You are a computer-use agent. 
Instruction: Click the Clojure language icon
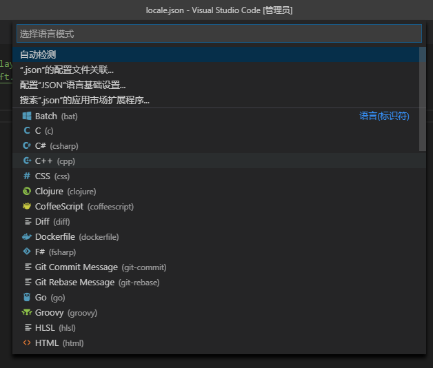coord(27,191)
